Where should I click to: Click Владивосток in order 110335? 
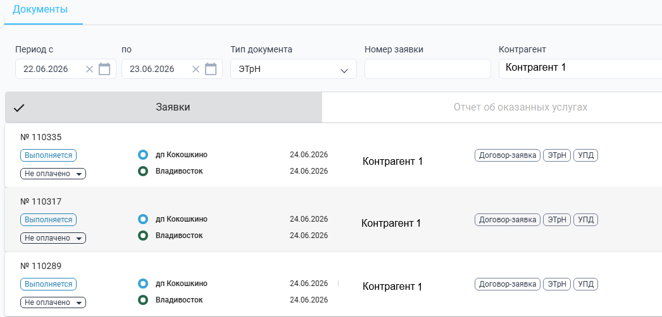pos(179,171)
